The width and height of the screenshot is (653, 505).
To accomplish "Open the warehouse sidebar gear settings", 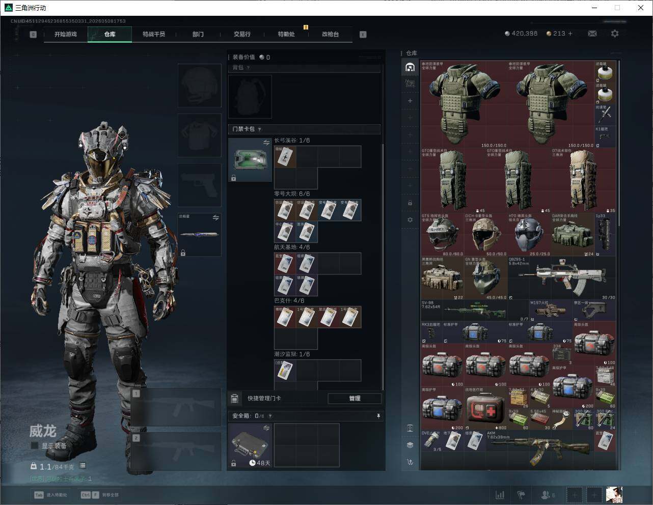I will [410, 220].
